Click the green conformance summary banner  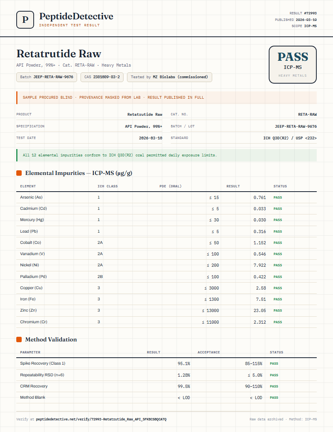coord(166,155)
